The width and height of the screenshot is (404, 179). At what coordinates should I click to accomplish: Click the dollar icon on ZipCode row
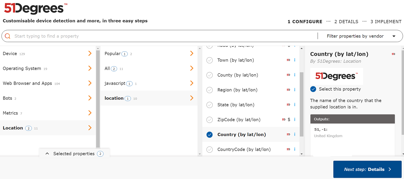(289, 120)
